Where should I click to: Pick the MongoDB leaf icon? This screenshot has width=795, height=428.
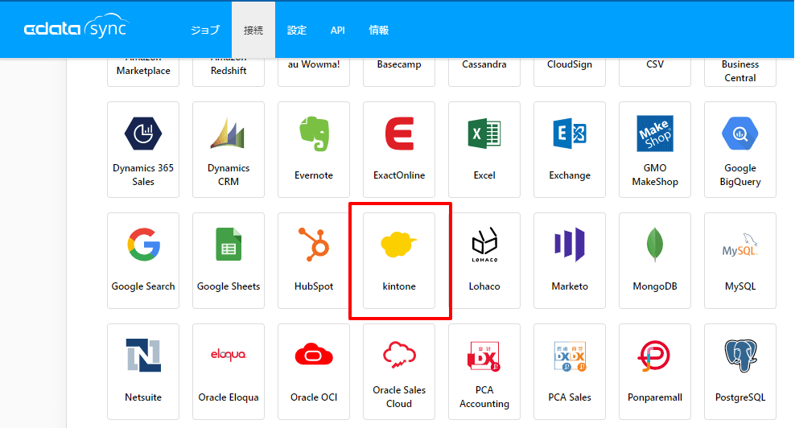tap(654, 245)
